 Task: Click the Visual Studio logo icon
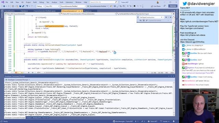click(x=2, y=2)
